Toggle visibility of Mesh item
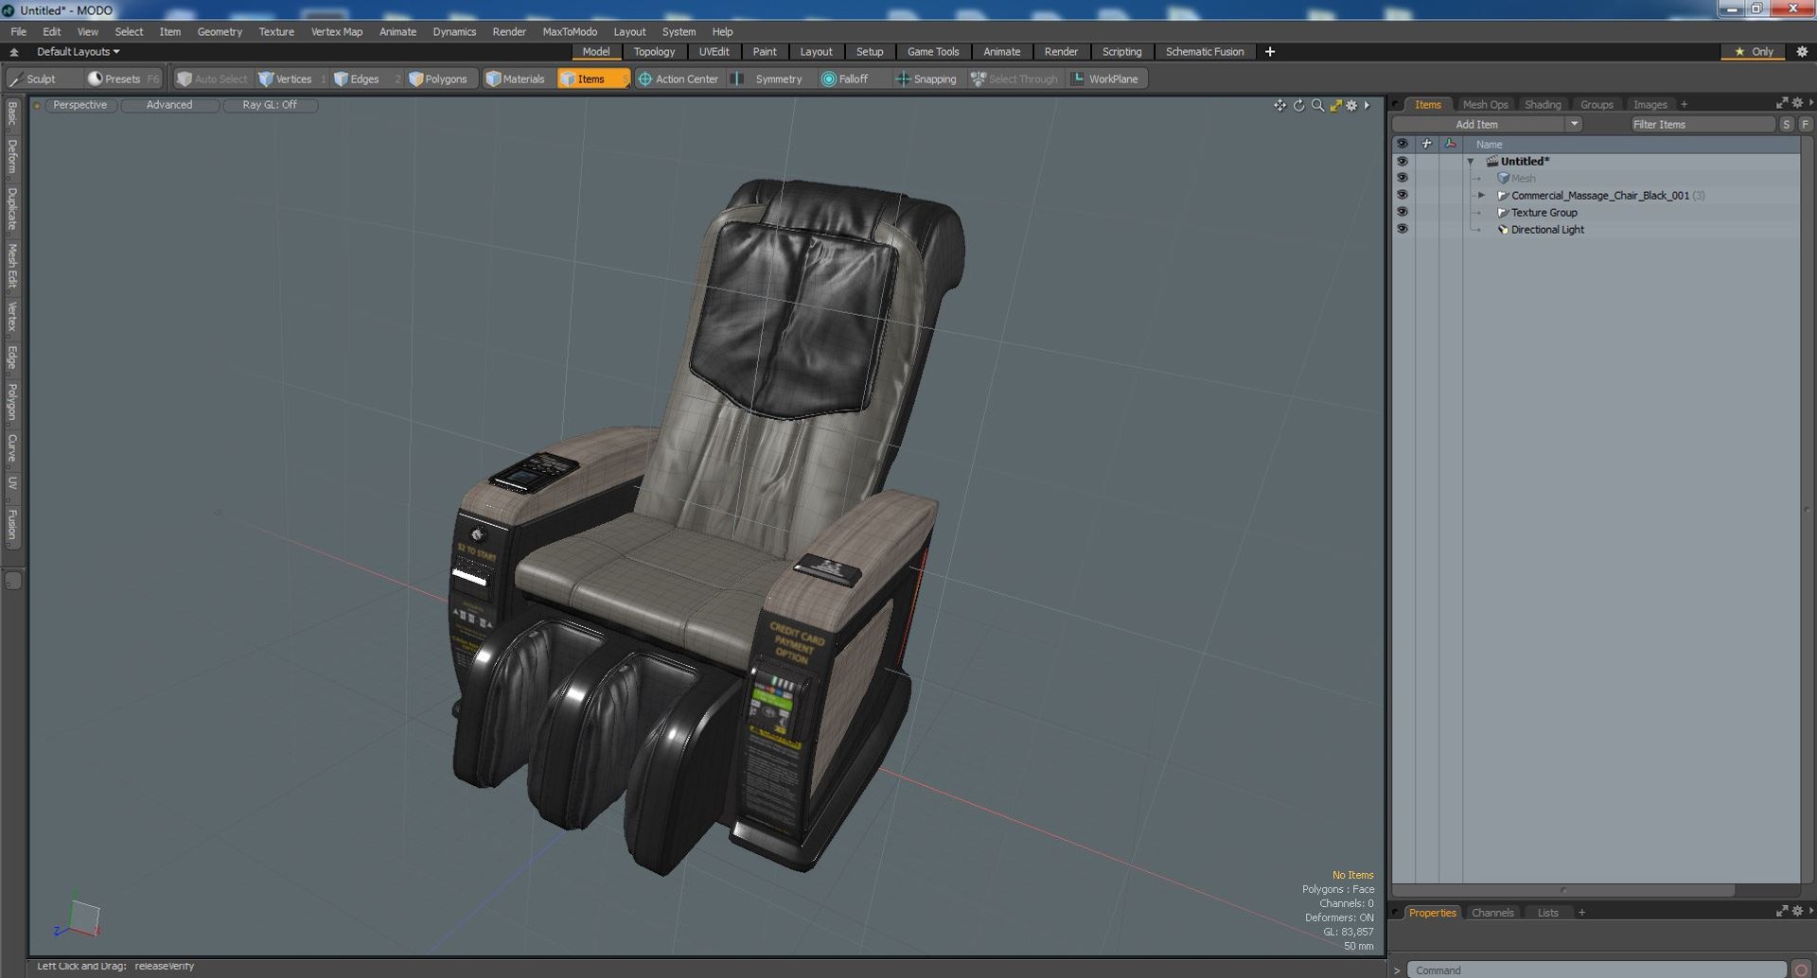 click(1402, 178)
